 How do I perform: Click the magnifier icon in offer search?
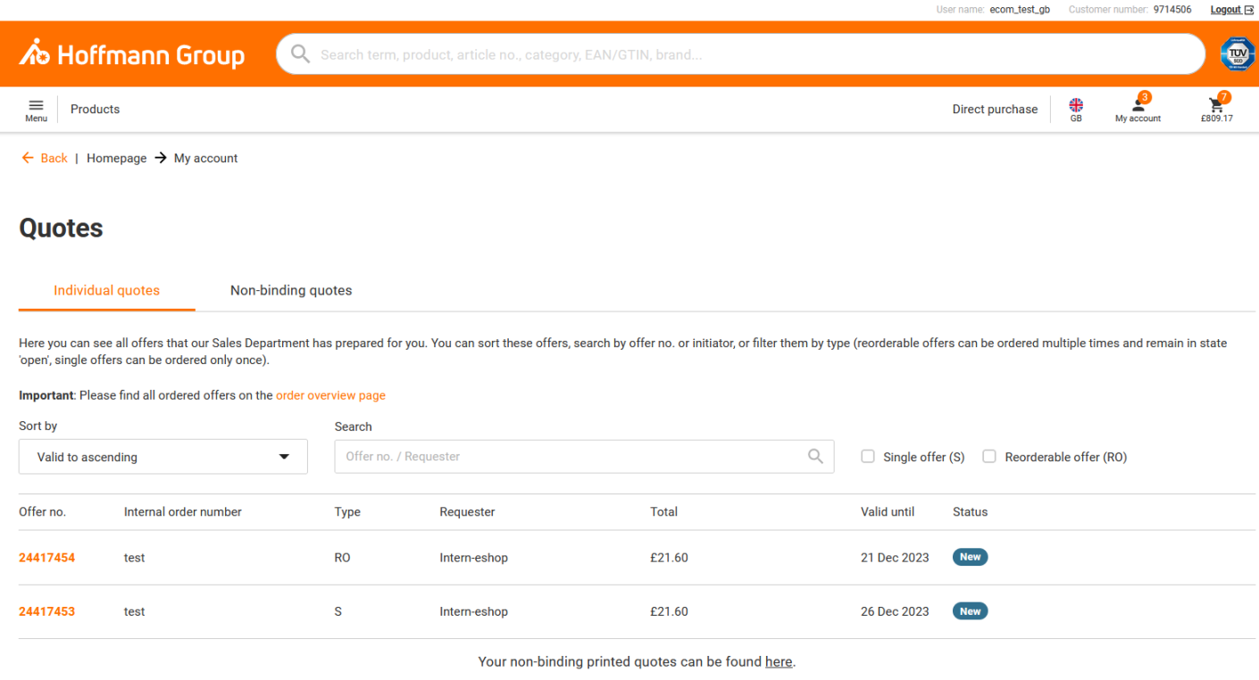point(815,456)
